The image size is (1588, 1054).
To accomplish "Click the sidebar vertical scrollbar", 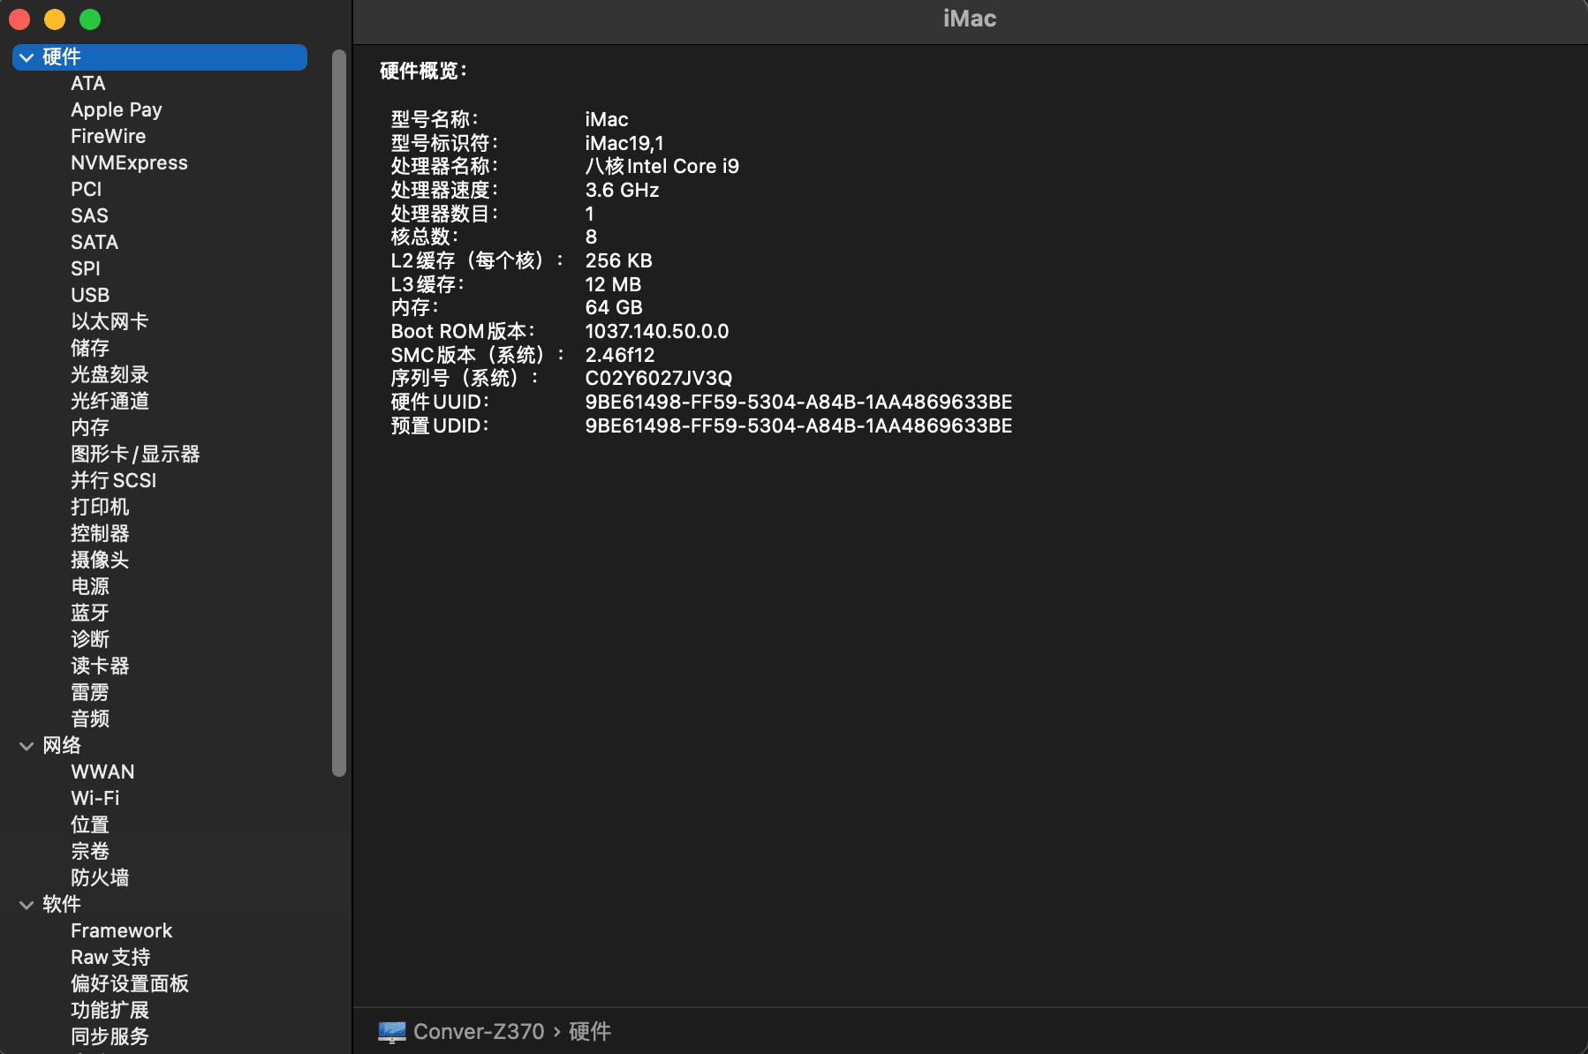I will click(x=338, y=413).
